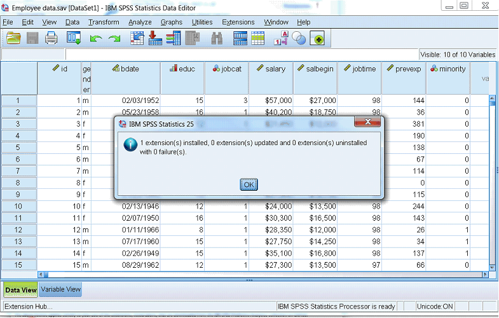Click the bdate cell 08/29/1962
This screenshot has width=499, height=318.
pyautogui.click(x=126, y=265)
